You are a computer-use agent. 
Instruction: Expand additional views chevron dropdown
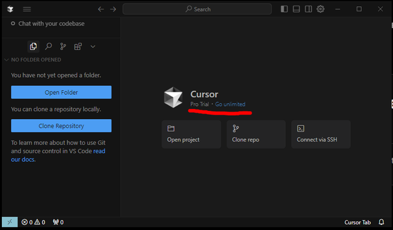click(x=93, y=46)
